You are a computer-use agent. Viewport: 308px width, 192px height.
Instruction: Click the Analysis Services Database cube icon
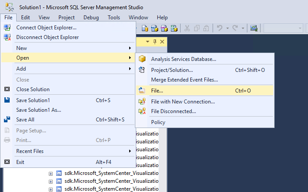[x=142, y=59]
